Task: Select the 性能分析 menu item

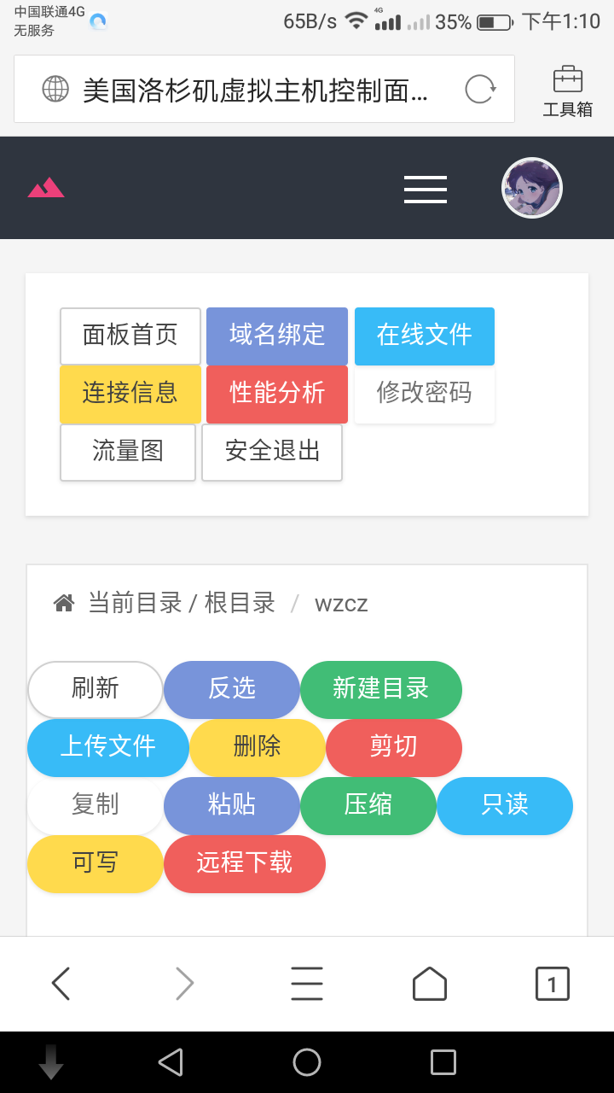Action: coord(277,394)
